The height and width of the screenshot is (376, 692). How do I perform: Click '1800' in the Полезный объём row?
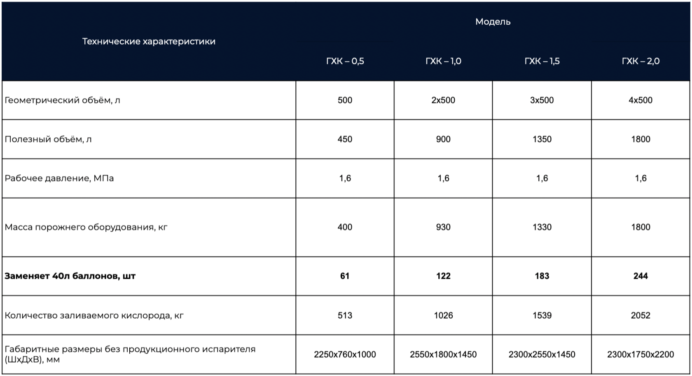pyautogui.click(x=641, y=139)
